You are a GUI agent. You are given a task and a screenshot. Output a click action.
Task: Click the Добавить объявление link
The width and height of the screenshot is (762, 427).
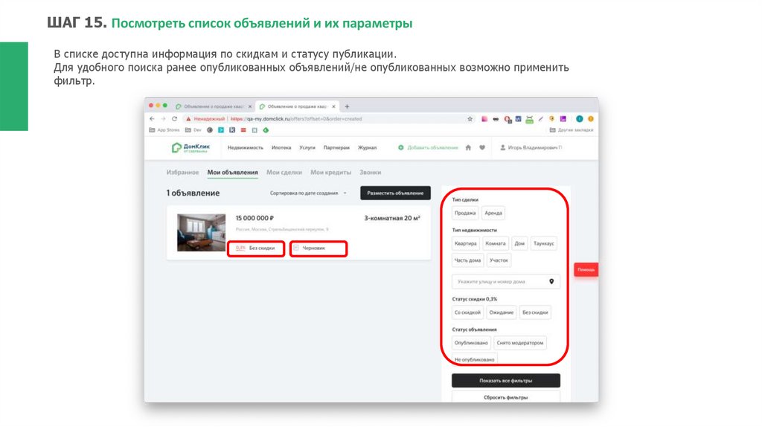pyautogui.click(x=432, y=148)
